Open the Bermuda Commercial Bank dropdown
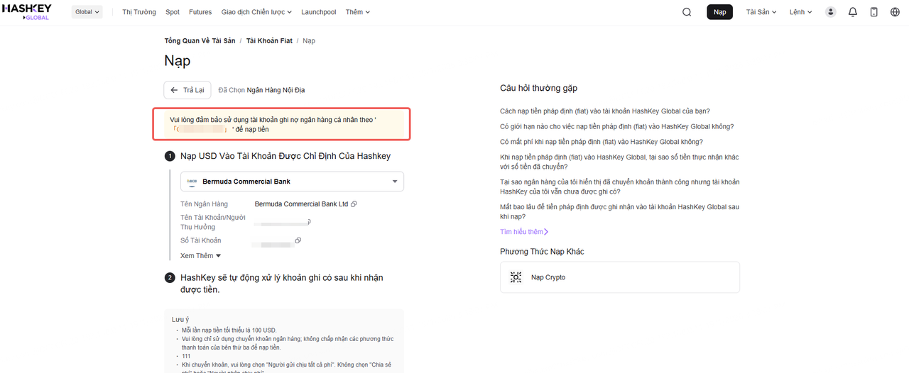 (x=292, y=182)
